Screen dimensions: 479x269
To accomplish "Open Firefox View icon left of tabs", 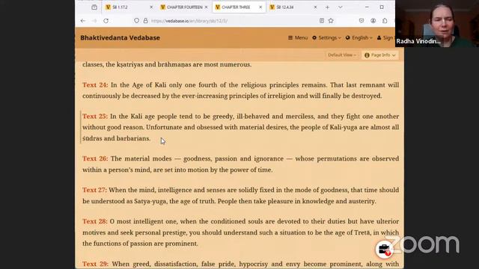I will pyautogui.click(x=94, y=7).
